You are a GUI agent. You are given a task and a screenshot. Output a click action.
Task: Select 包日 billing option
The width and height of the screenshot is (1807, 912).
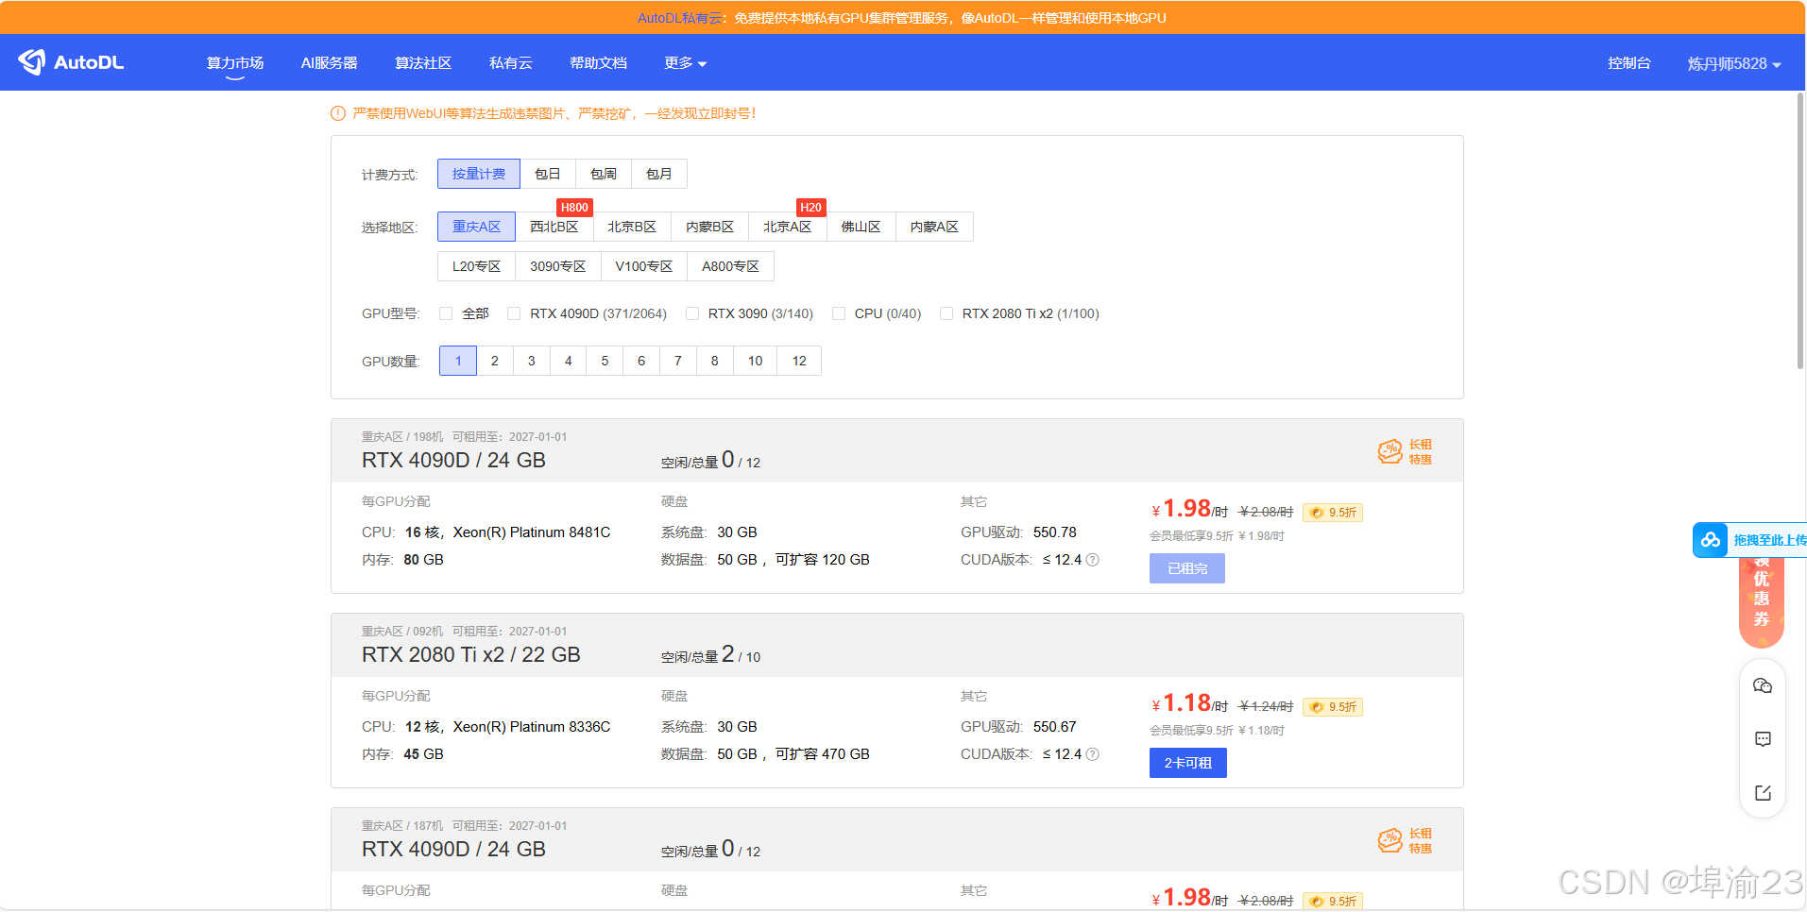click(x=548, y=174)
